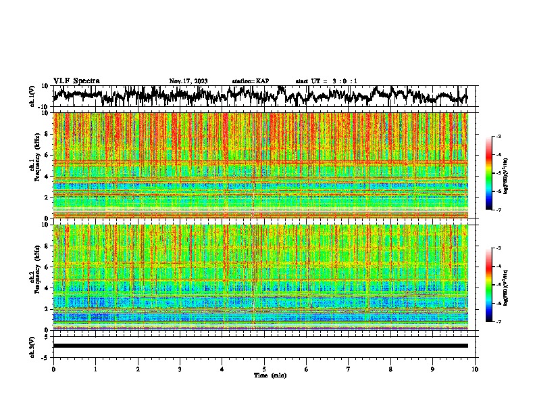The width and height of the screenshot is (535, 414).
Task: Click the 'ch.1 Frequency (kHz)' axis label
Action: [x=34, y=157]
